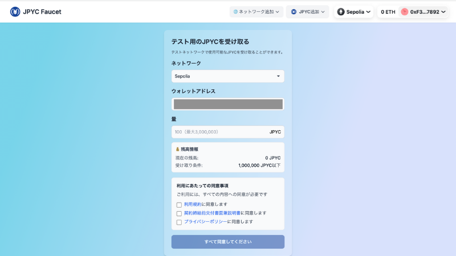This screenshot has height=256, width=456.
Task: Open the JPYC追加 dropdown
Action: coord(307,12)
